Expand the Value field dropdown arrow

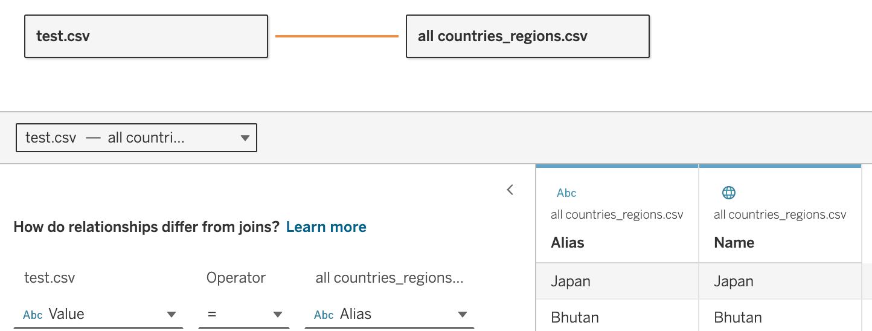(172, 315)
